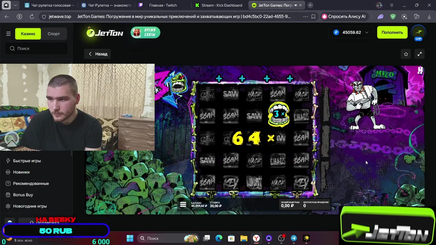Click the sidebar Поиск search field
The height and width of the screenshot is (245, 436).
coord(36,48)
